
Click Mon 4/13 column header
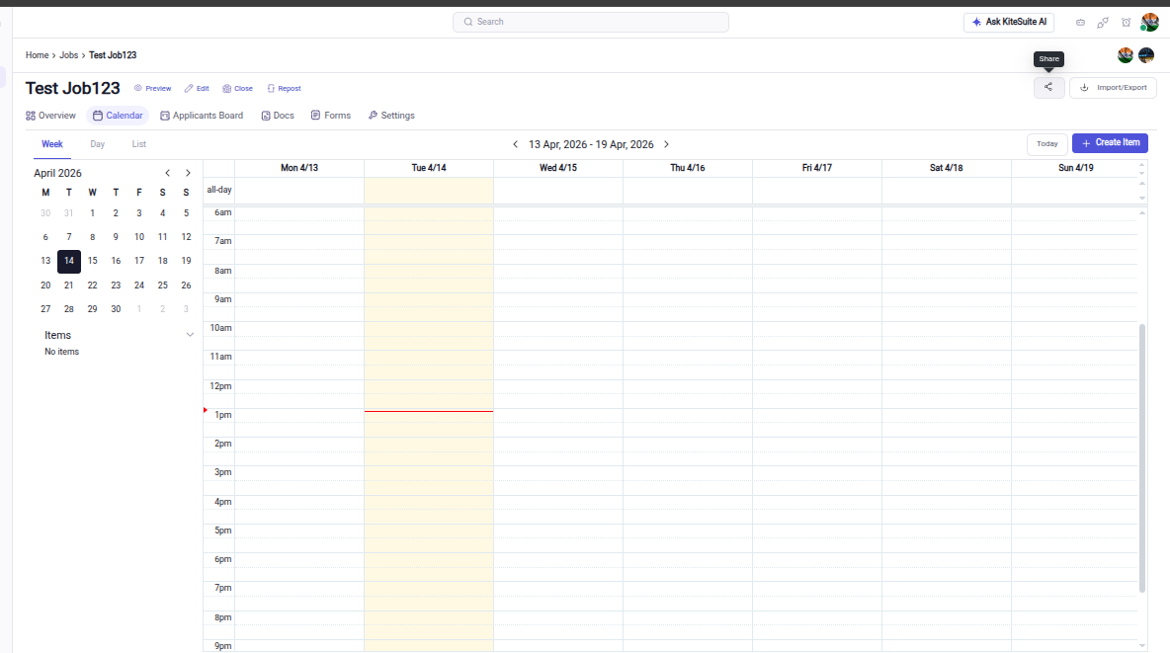pos(299,168)
